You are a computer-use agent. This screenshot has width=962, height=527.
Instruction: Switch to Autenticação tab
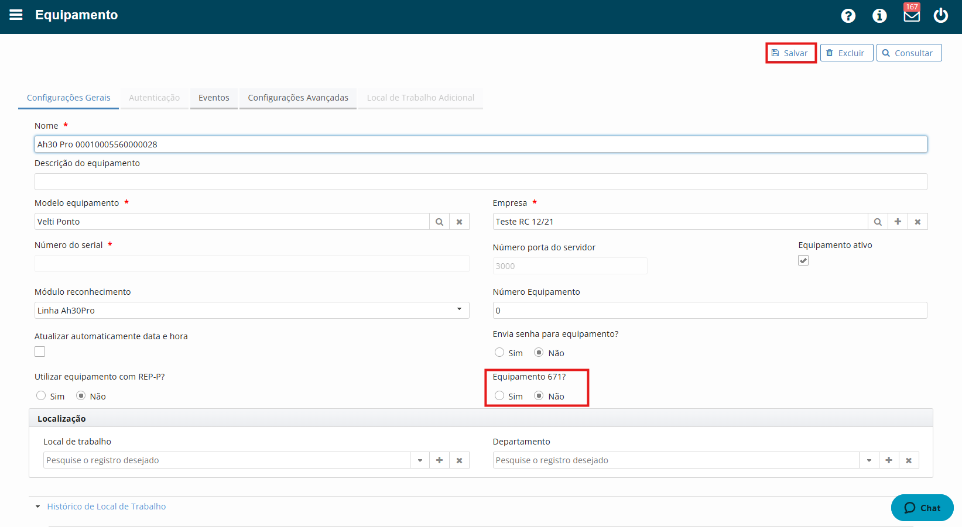155,98
